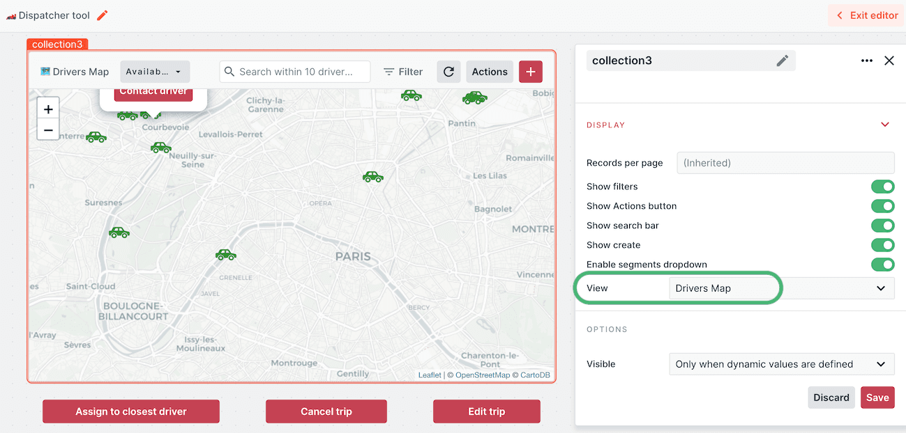Toggle Show Actions button switch
906x433 pixels.
click(x=882, y=206)
